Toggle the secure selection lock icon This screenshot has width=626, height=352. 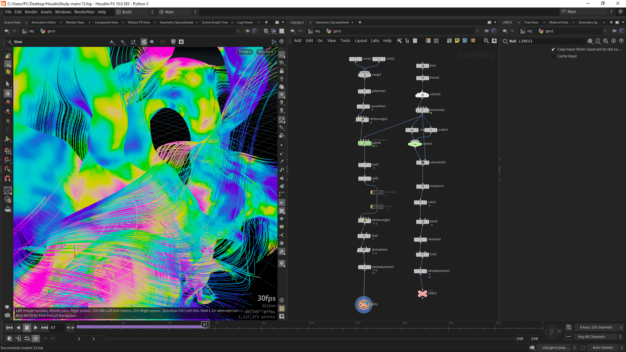7,93
